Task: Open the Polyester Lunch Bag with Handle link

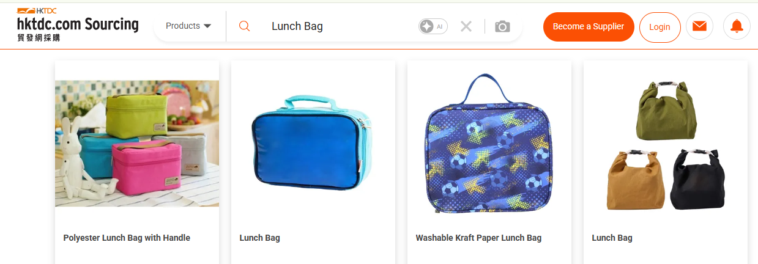Action: click(x=127, y=238)
